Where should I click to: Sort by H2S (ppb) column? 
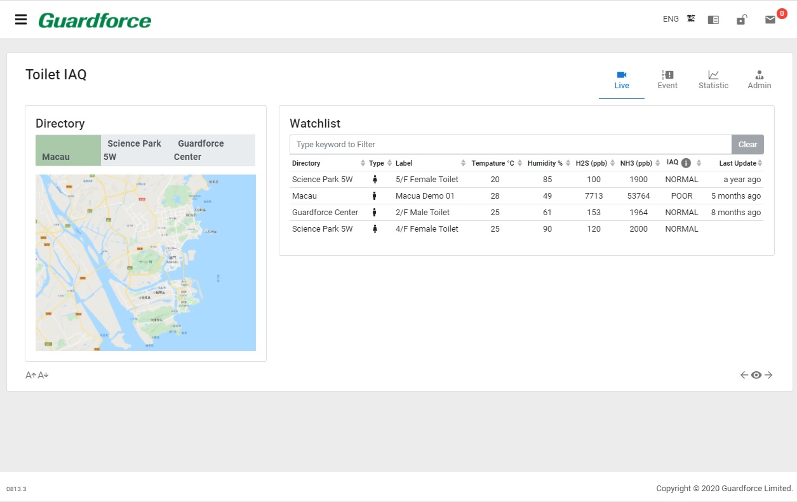pos(595,163)
